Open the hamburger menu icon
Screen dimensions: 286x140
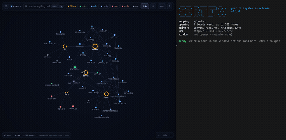pos(6,6)
